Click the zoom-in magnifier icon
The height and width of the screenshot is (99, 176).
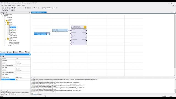click(x=5, y=10)
